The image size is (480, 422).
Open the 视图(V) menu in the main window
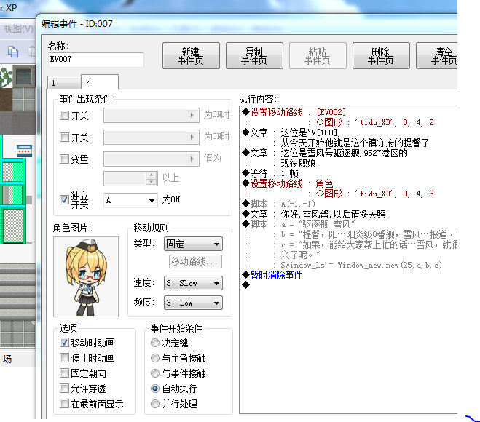pyautogui.click(x=18, y=29)
